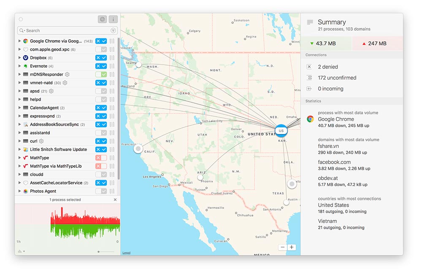This screenshot has height=271, width=422.
Task: Click the gear icon beside apsd
Action: point(51,91)
